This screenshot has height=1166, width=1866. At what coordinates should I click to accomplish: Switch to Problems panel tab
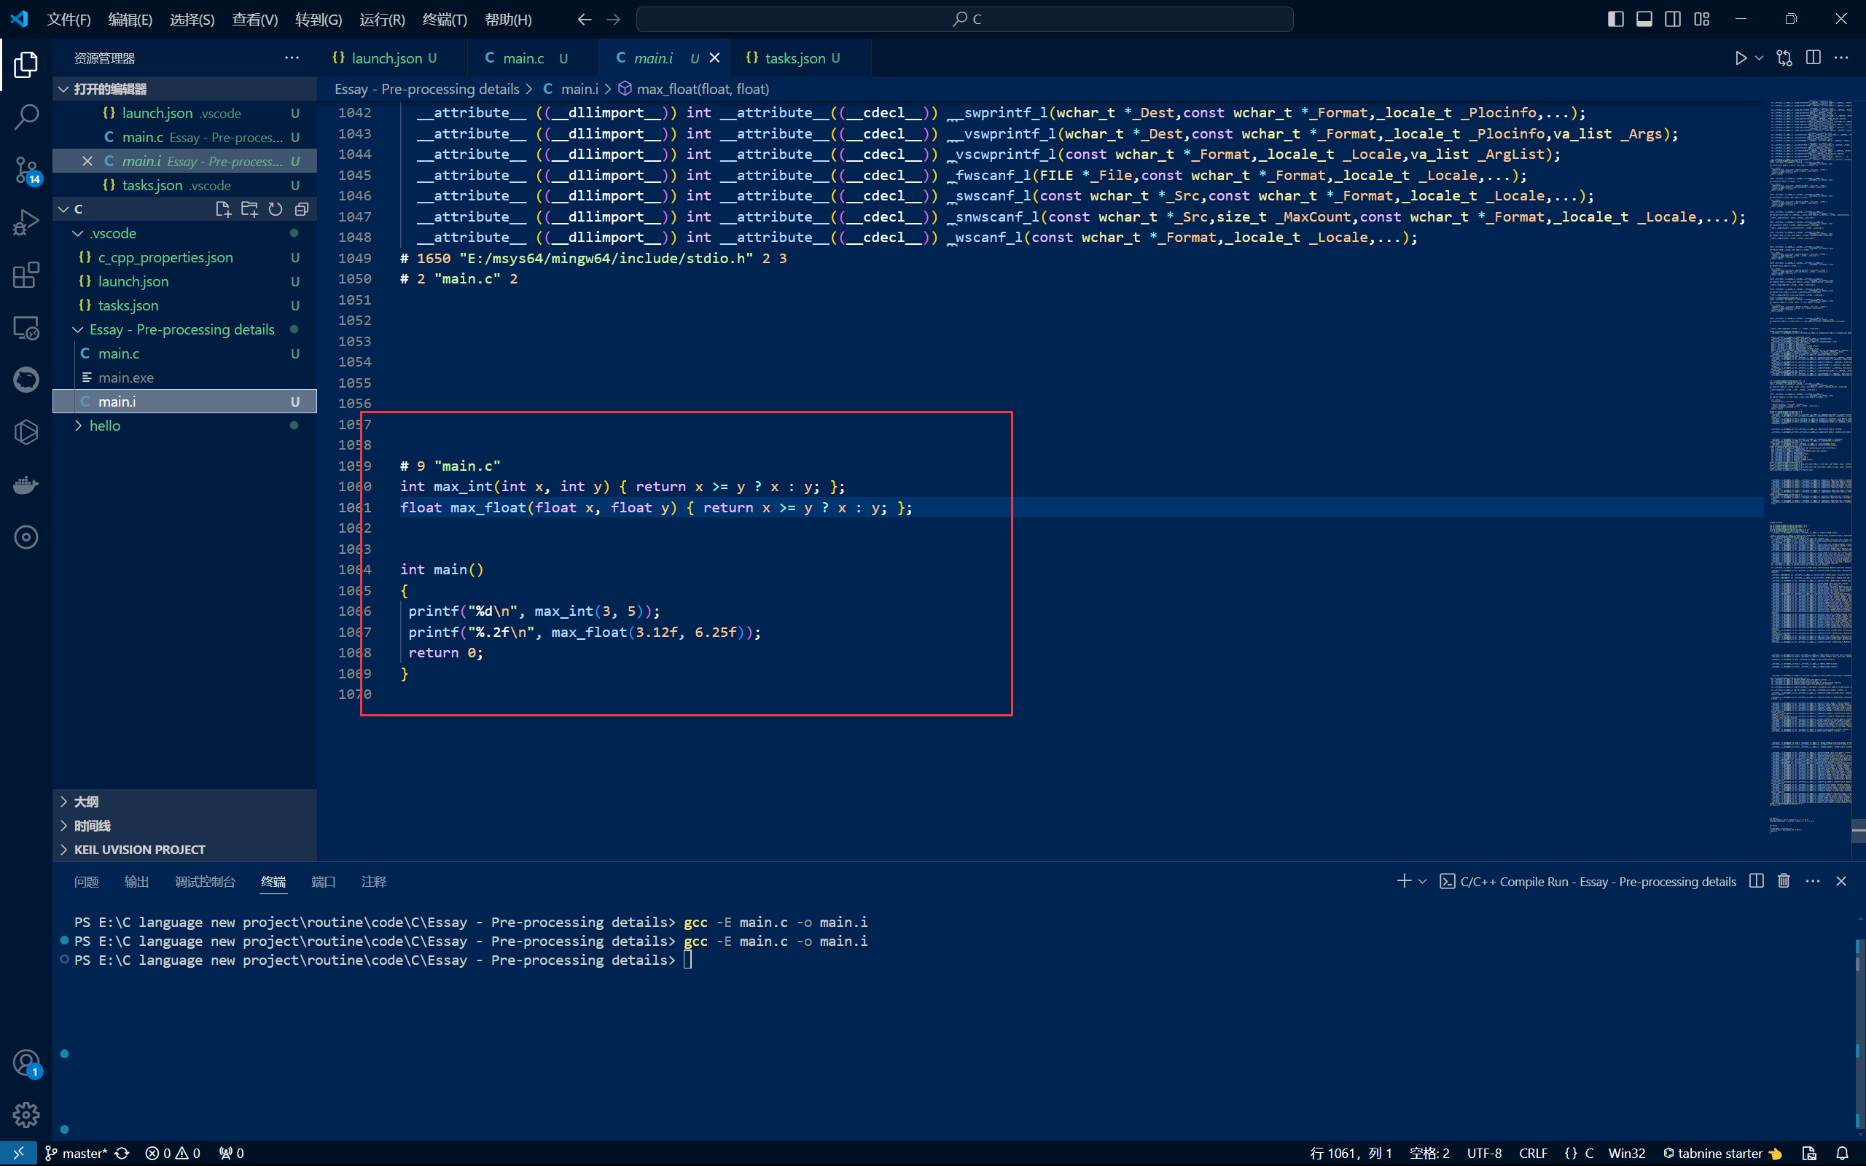pos(86,882)
